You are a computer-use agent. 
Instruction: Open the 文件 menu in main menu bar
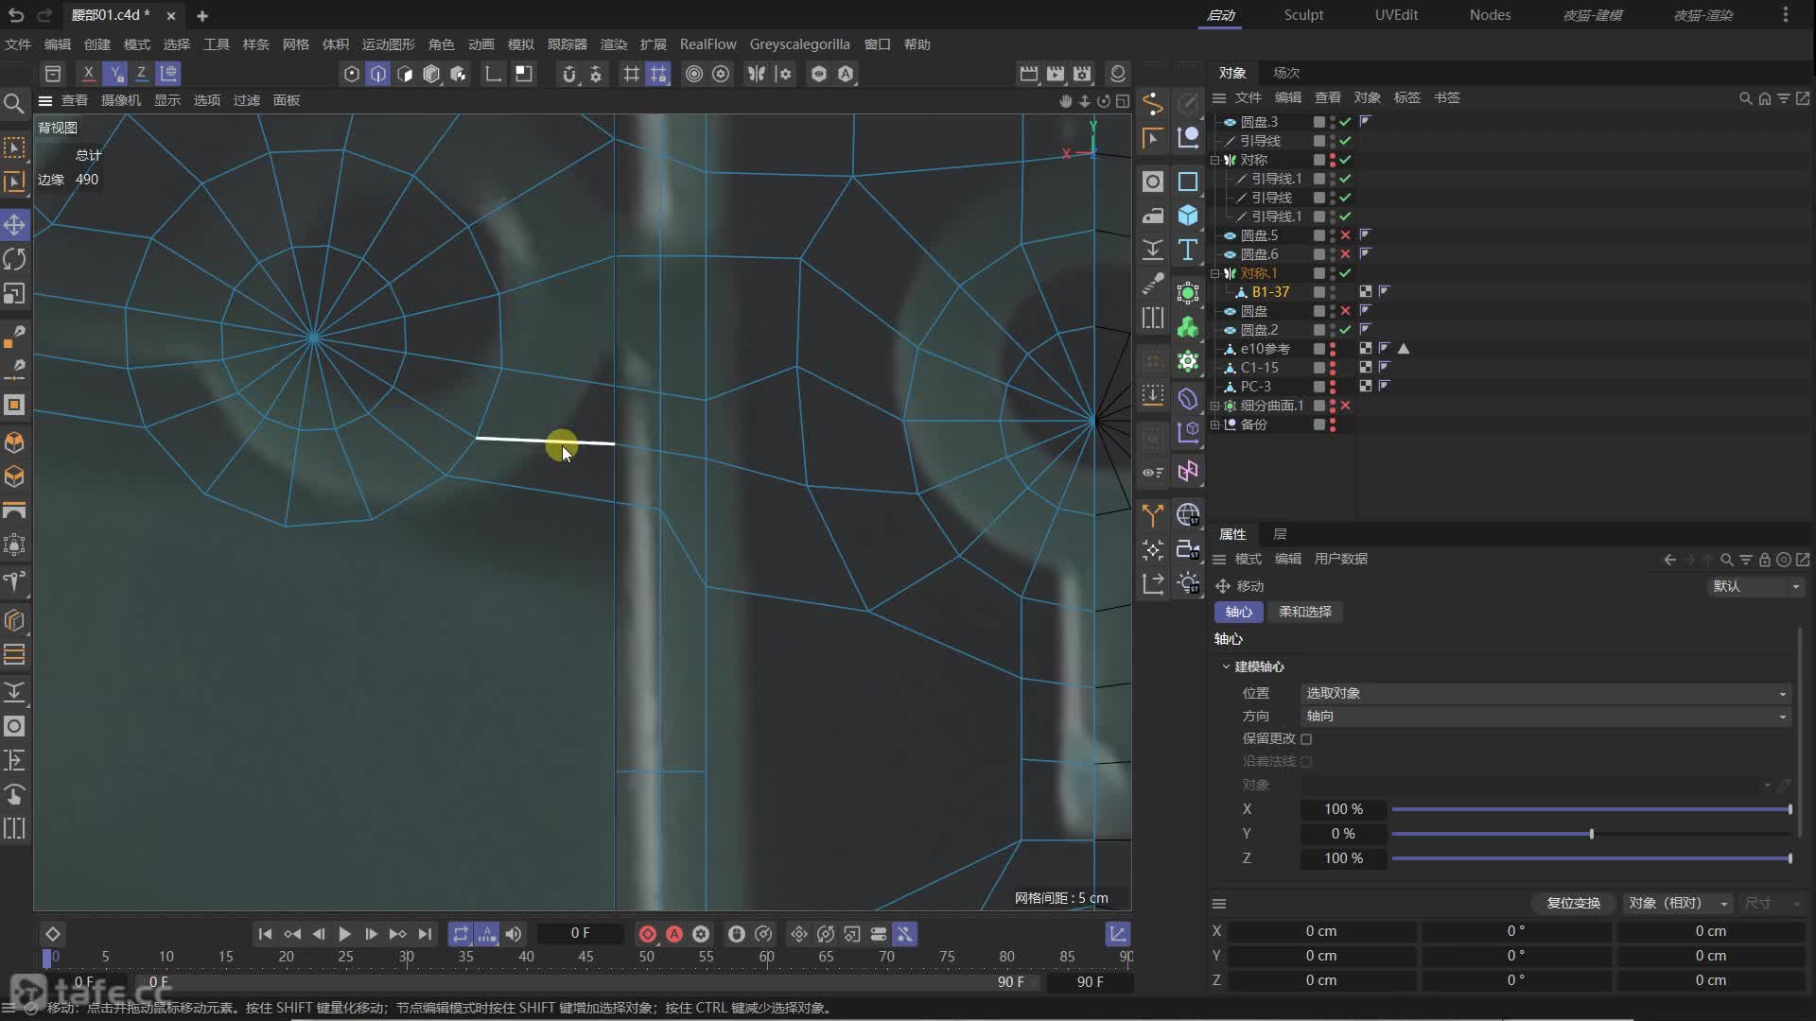pyautogui.click(x=18, y=44)
